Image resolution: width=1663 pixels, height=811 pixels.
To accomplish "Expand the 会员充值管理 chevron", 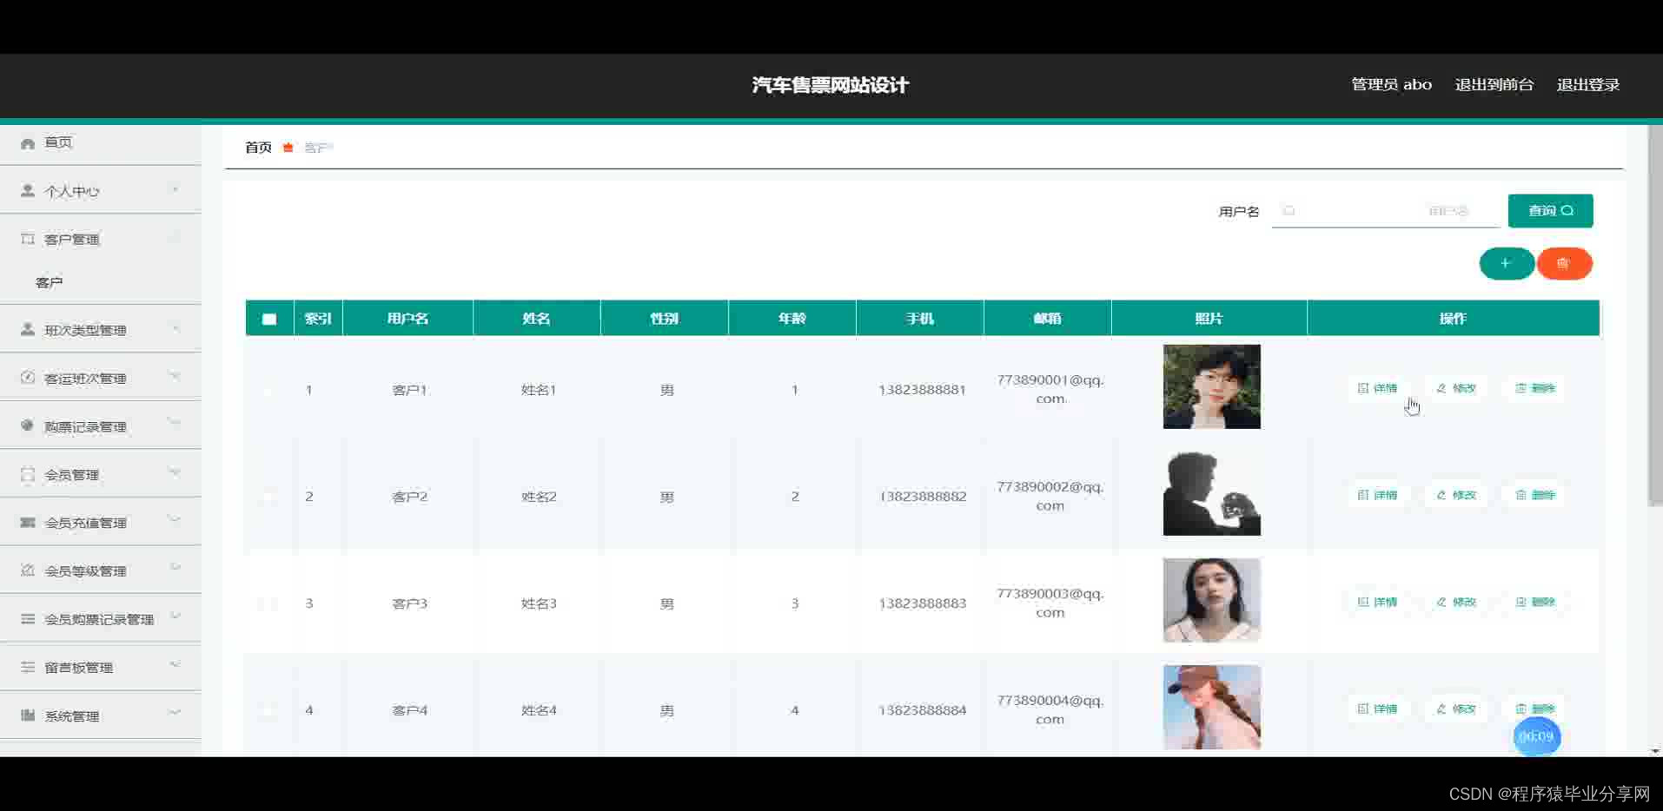I will [x=176, y=520].
